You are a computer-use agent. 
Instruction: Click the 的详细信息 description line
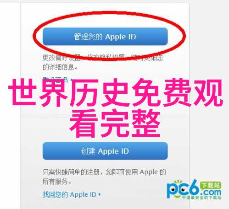[x=60, y=67]
